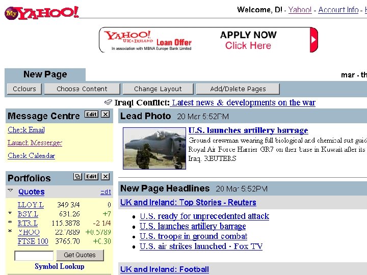Edit the Portfolios module
This screenshot has height=275, width=367.
pyautogui.click(x=91, y=177)
